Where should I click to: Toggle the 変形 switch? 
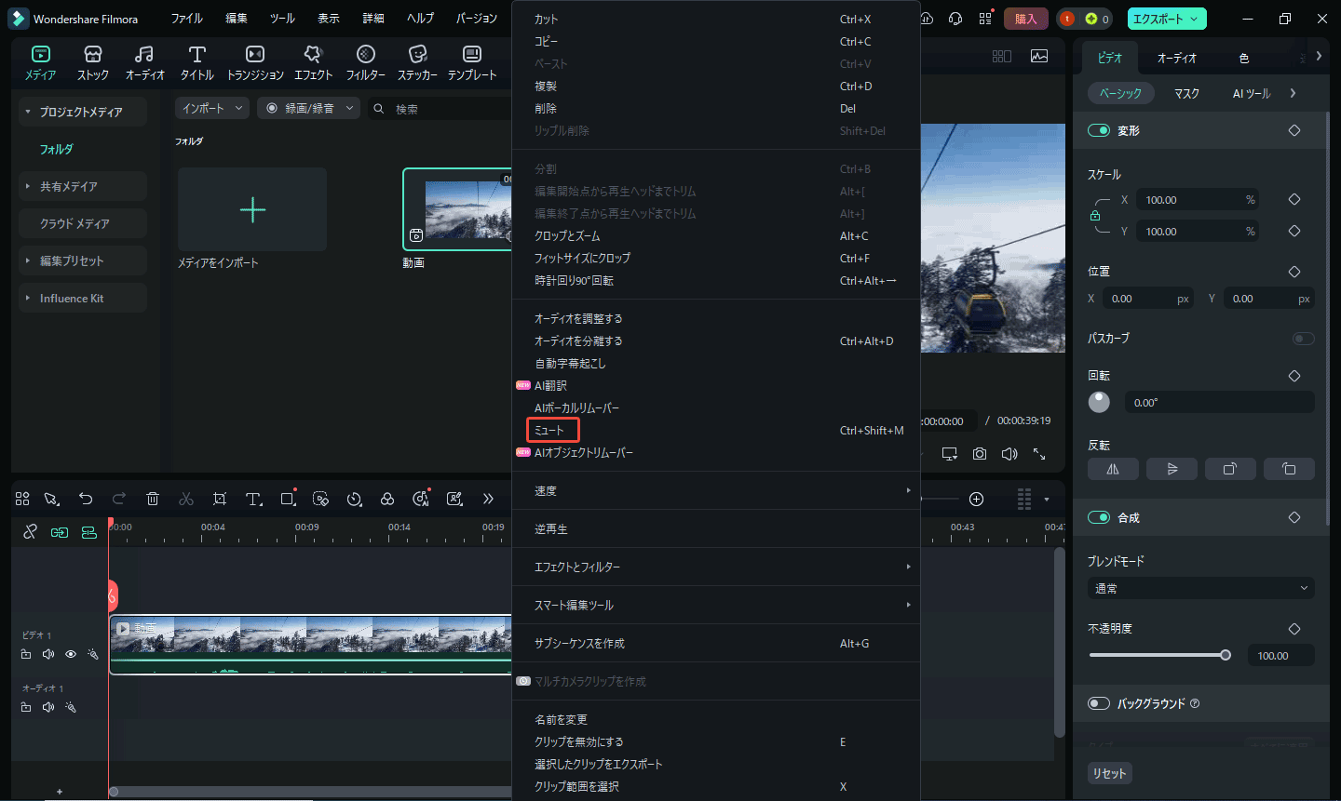click(x=1099, y=130)
